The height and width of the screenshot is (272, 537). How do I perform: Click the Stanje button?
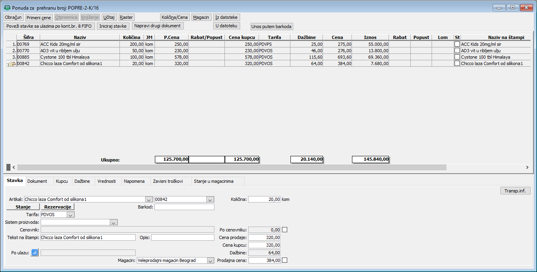tap(23, 207)
